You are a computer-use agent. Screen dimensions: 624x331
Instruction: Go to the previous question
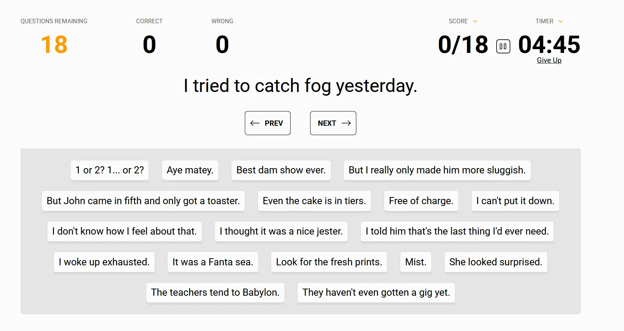[267, 123]
